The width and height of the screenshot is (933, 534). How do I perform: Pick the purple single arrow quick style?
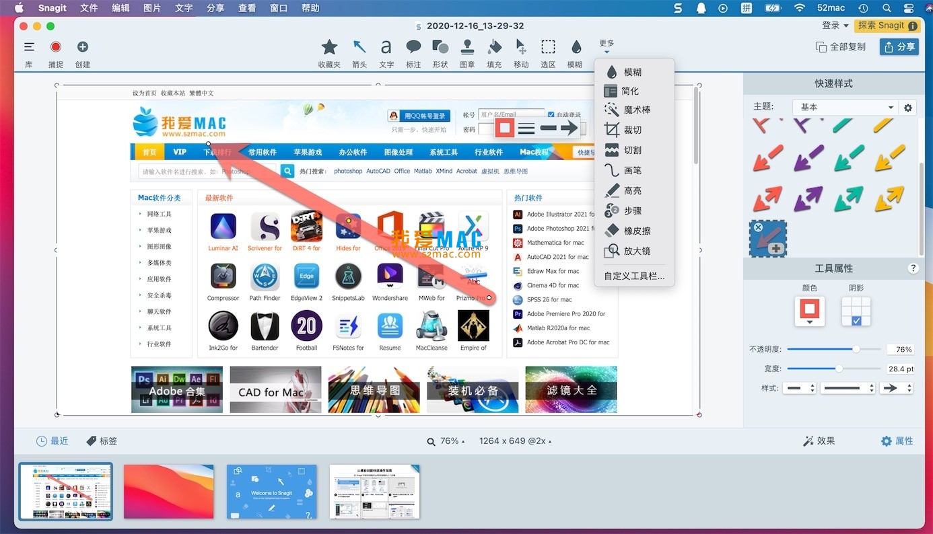(808, 159)
